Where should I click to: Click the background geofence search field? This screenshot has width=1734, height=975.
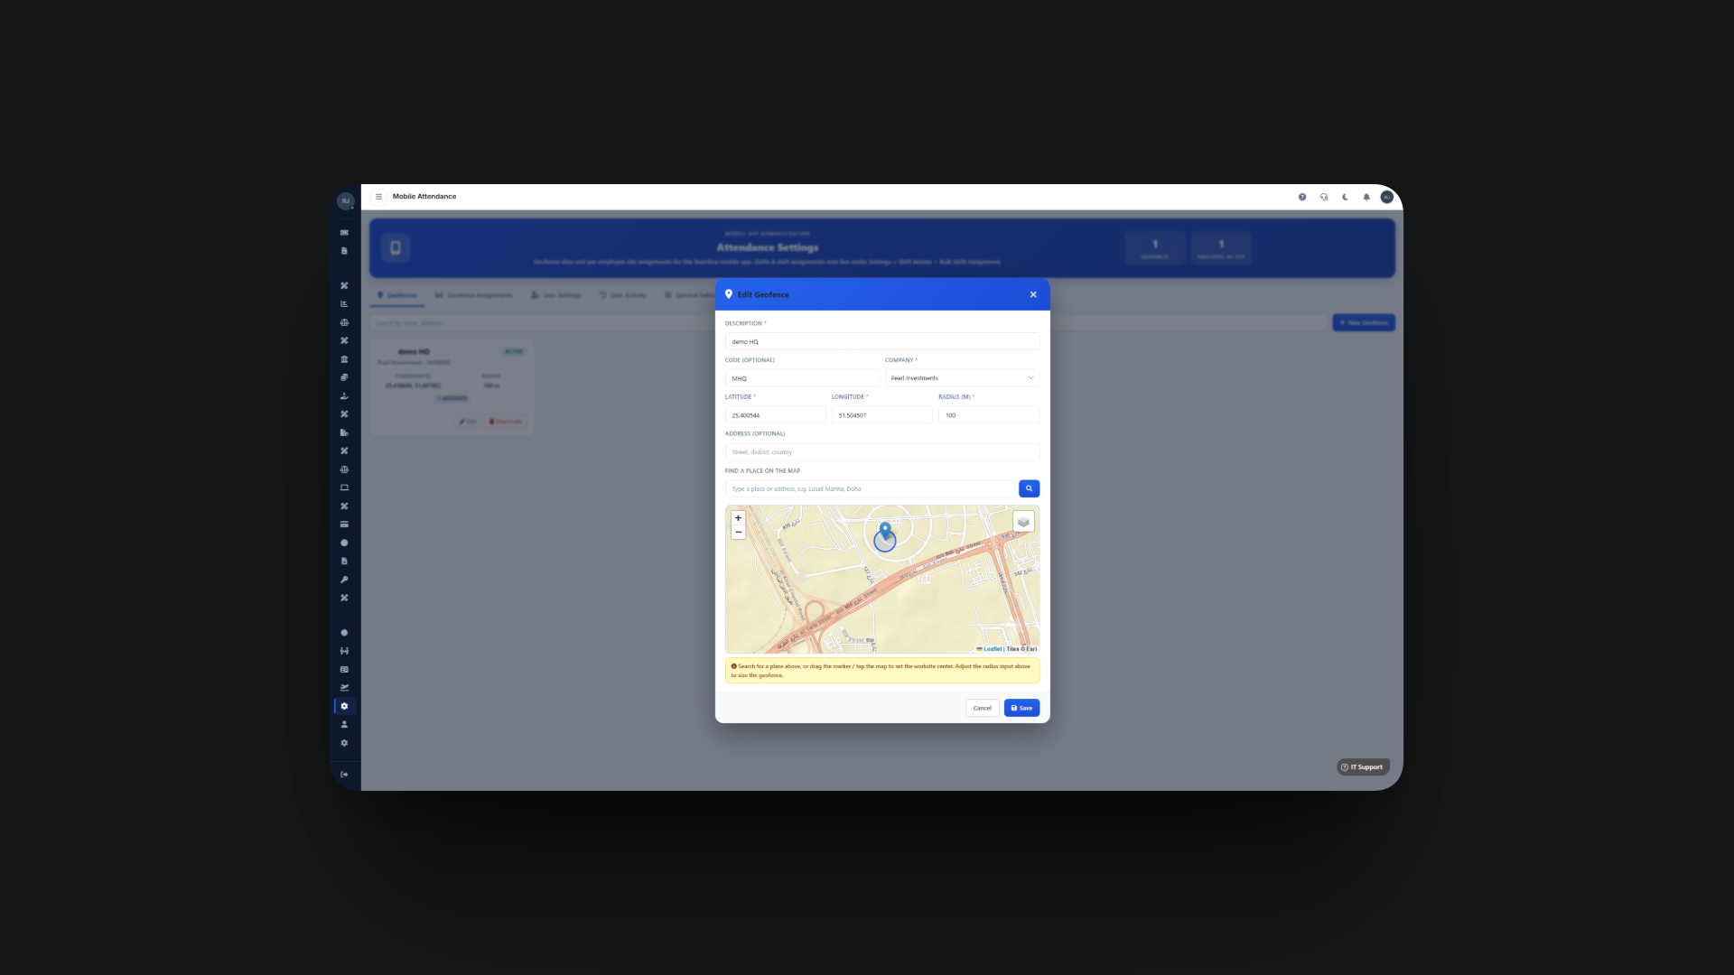[848, 322]
